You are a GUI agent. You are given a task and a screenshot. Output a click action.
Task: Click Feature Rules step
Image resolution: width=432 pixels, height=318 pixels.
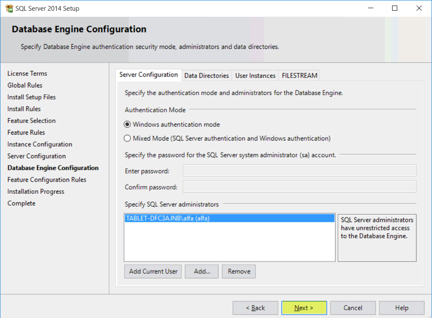(26, 132)
